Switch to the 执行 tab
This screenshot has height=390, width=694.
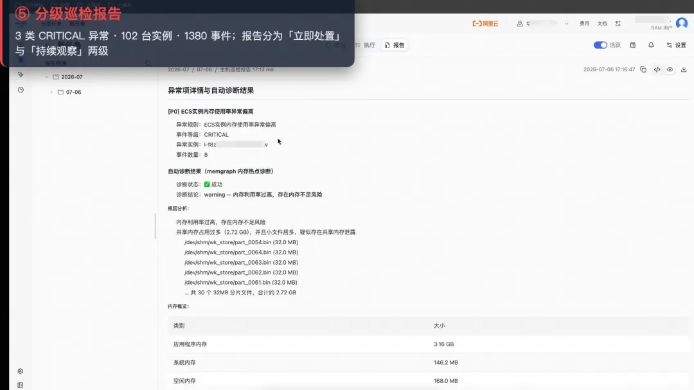[365, 45]
